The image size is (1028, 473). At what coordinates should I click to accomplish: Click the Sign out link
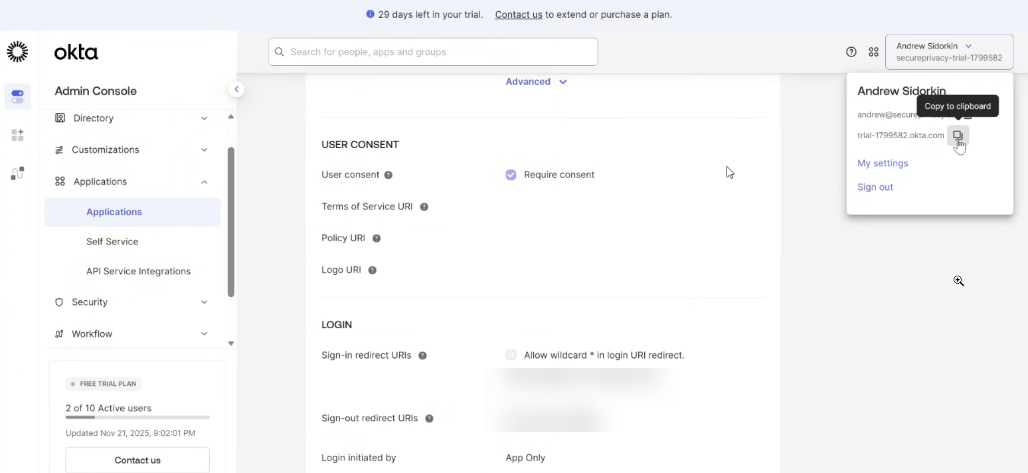click(875, 187)
